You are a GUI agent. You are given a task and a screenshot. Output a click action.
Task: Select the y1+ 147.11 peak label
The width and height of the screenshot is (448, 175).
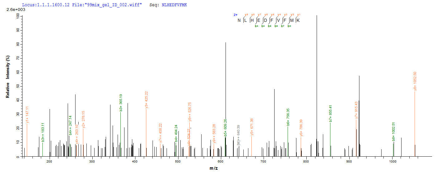27,115
